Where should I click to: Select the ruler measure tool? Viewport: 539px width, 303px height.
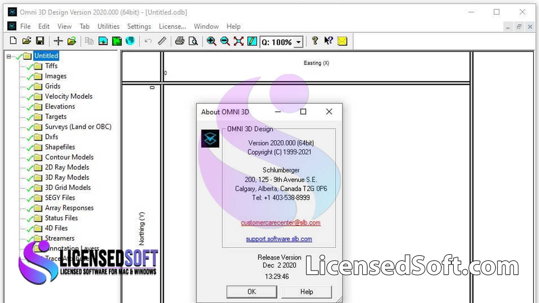click(x=162, y=41)
